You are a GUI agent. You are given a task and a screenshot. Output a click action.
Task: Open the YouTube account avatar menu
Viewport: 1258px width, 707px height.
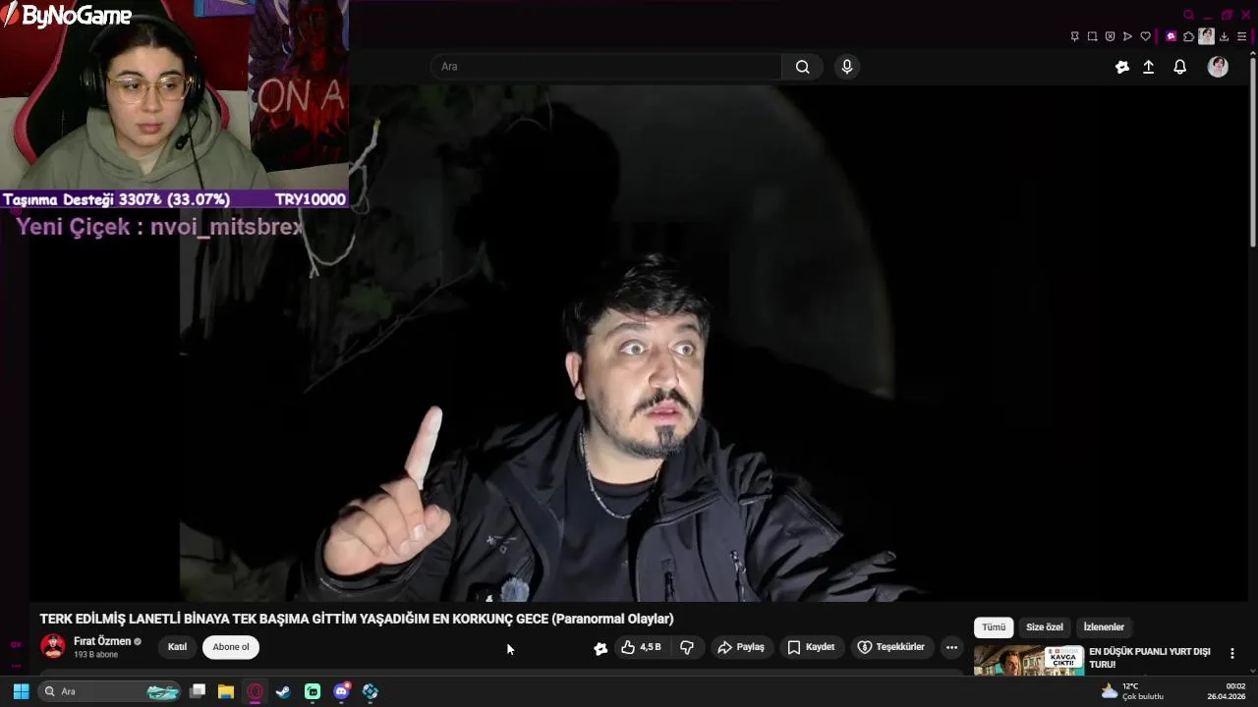[x=1218, y=67]
